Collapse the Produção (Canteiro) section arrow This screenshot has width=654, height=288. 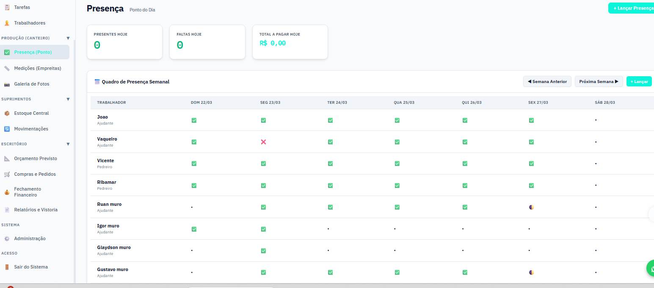pyautogui.click(x=68, y=38)
